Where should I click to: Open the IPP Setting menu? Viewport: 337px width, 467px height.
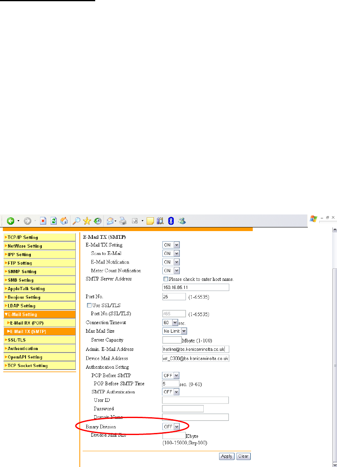(x=39, y=255)
